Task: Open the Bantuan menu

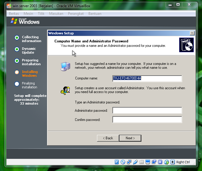Action: (x=95, y=14)
